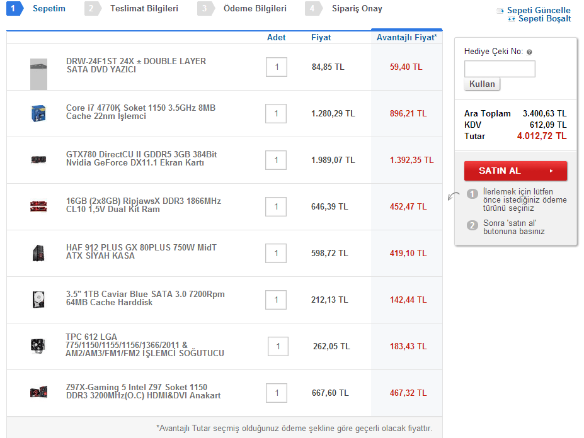Click the step 4 number badge
Screen dimensions: 584x438
[x=313, y=8]
